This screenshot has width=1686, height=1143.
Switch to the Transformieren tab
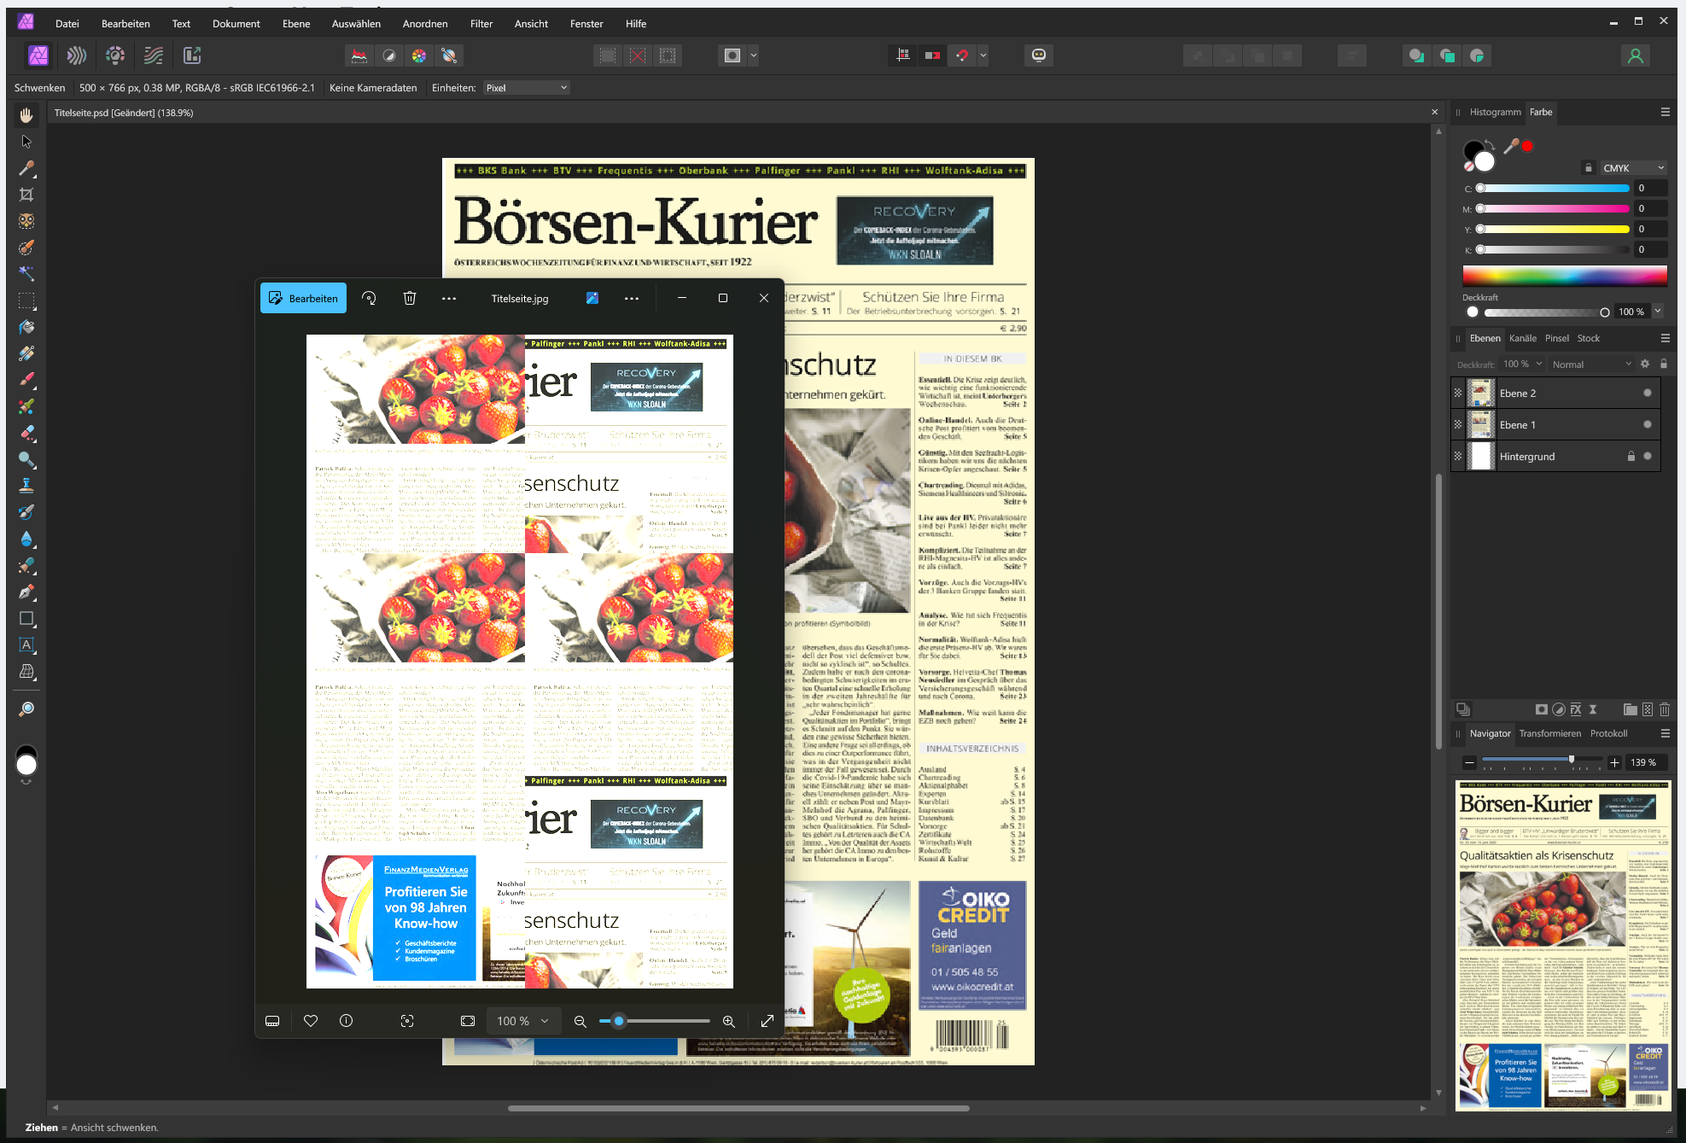point(1549,733)
